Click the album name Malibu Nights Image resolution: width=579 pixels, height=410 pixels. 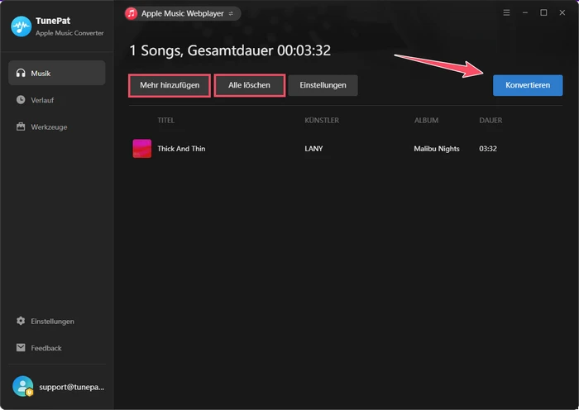tap(437, 148)
